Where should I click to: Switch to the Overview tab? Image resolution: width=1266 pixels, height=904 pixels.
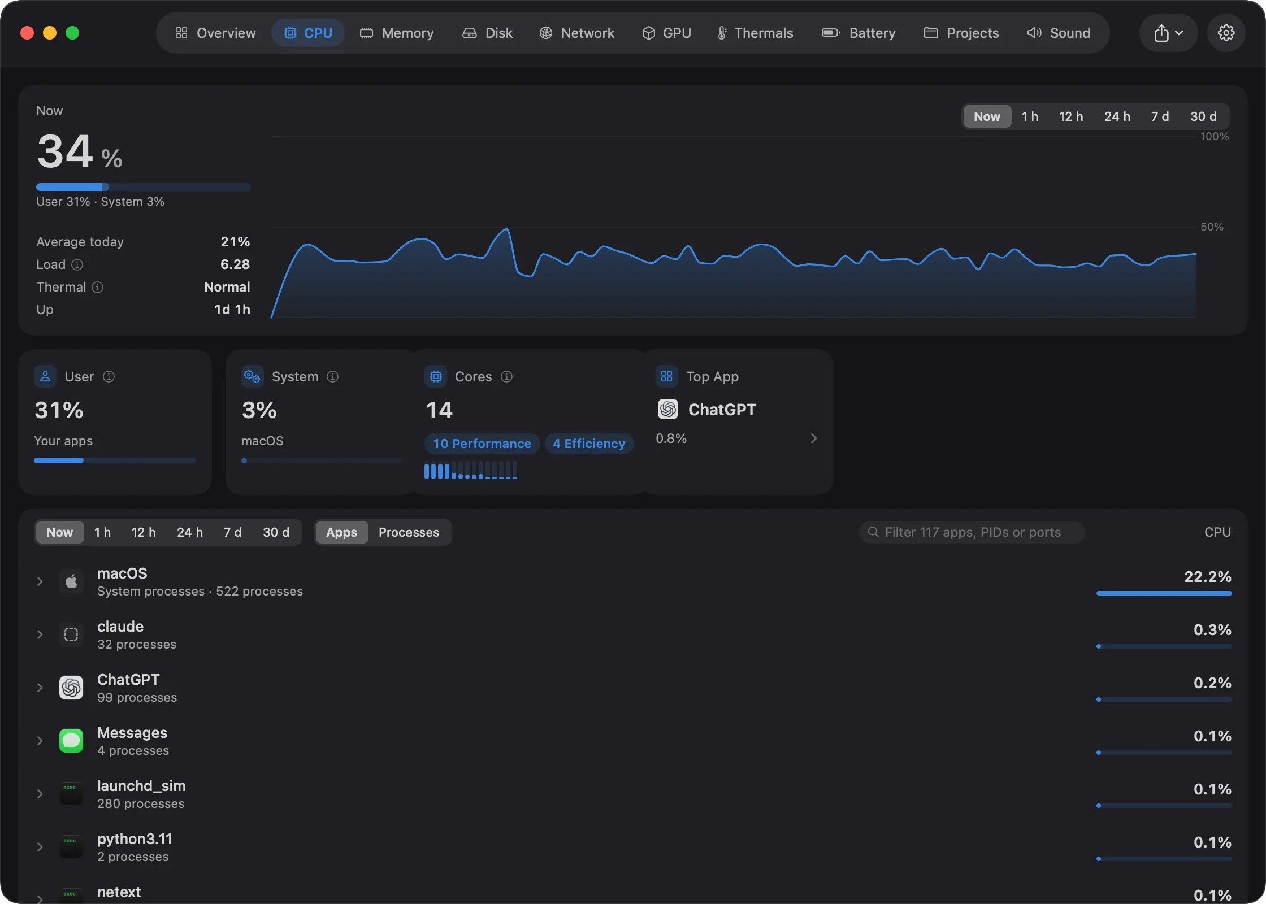pos(215,33)
